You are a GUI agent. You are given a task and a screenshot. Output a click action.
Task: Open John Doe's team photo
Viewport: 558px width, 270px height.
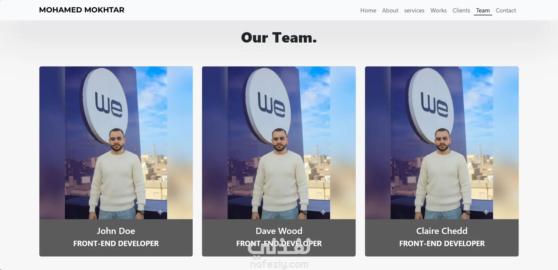116,143
